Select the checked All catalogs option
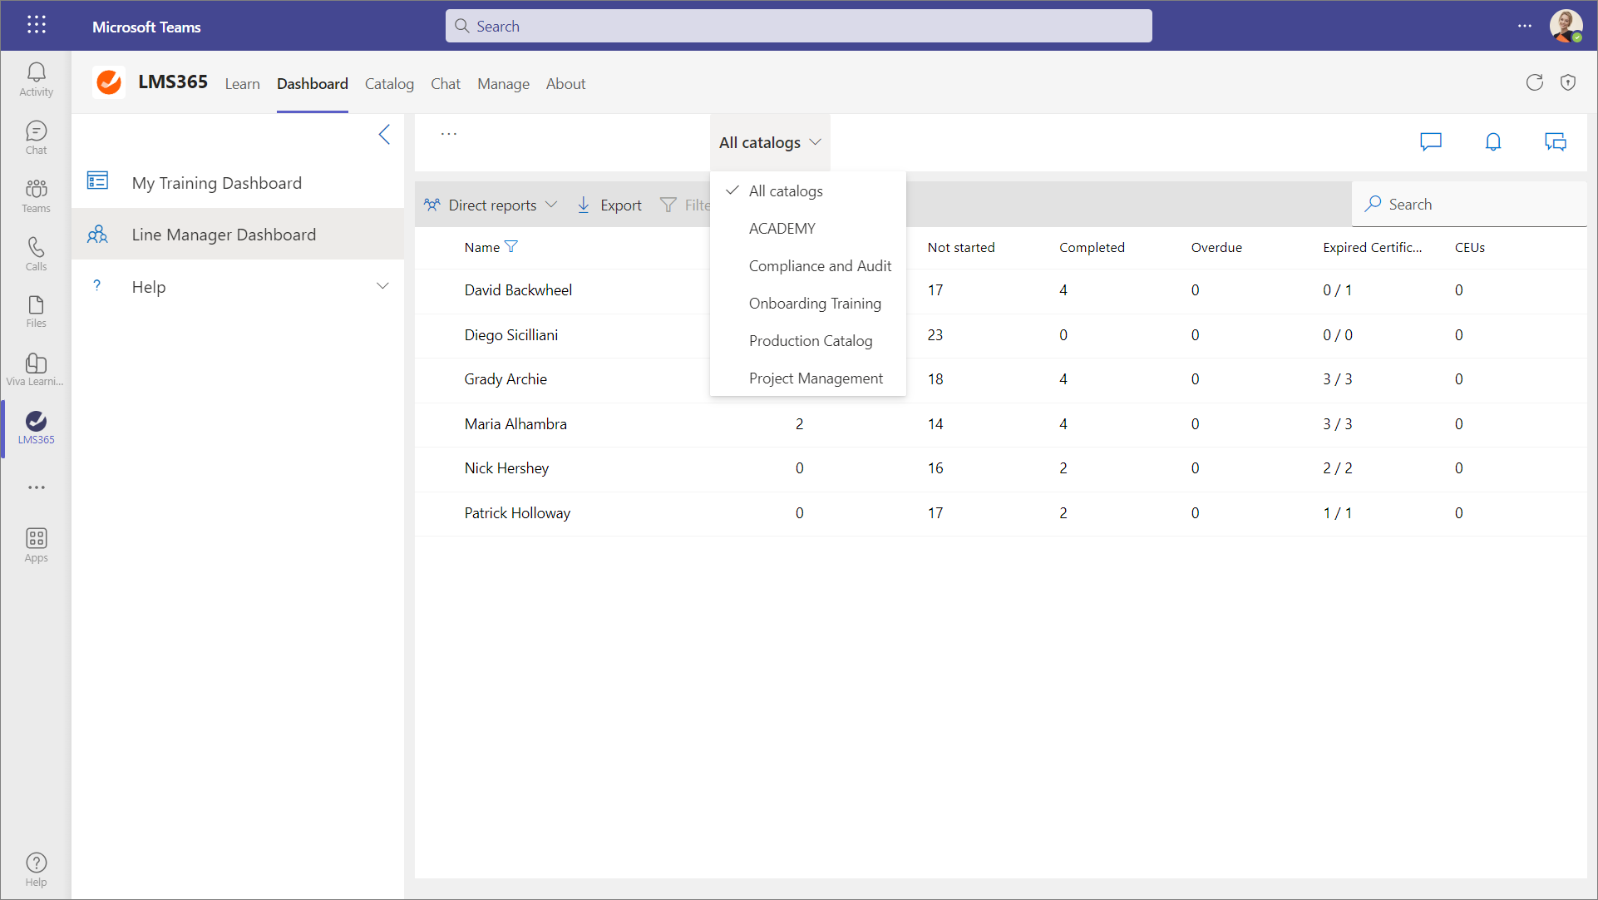Image resolution: width=1598 pixels, height=900 pixels. point(785,191)
